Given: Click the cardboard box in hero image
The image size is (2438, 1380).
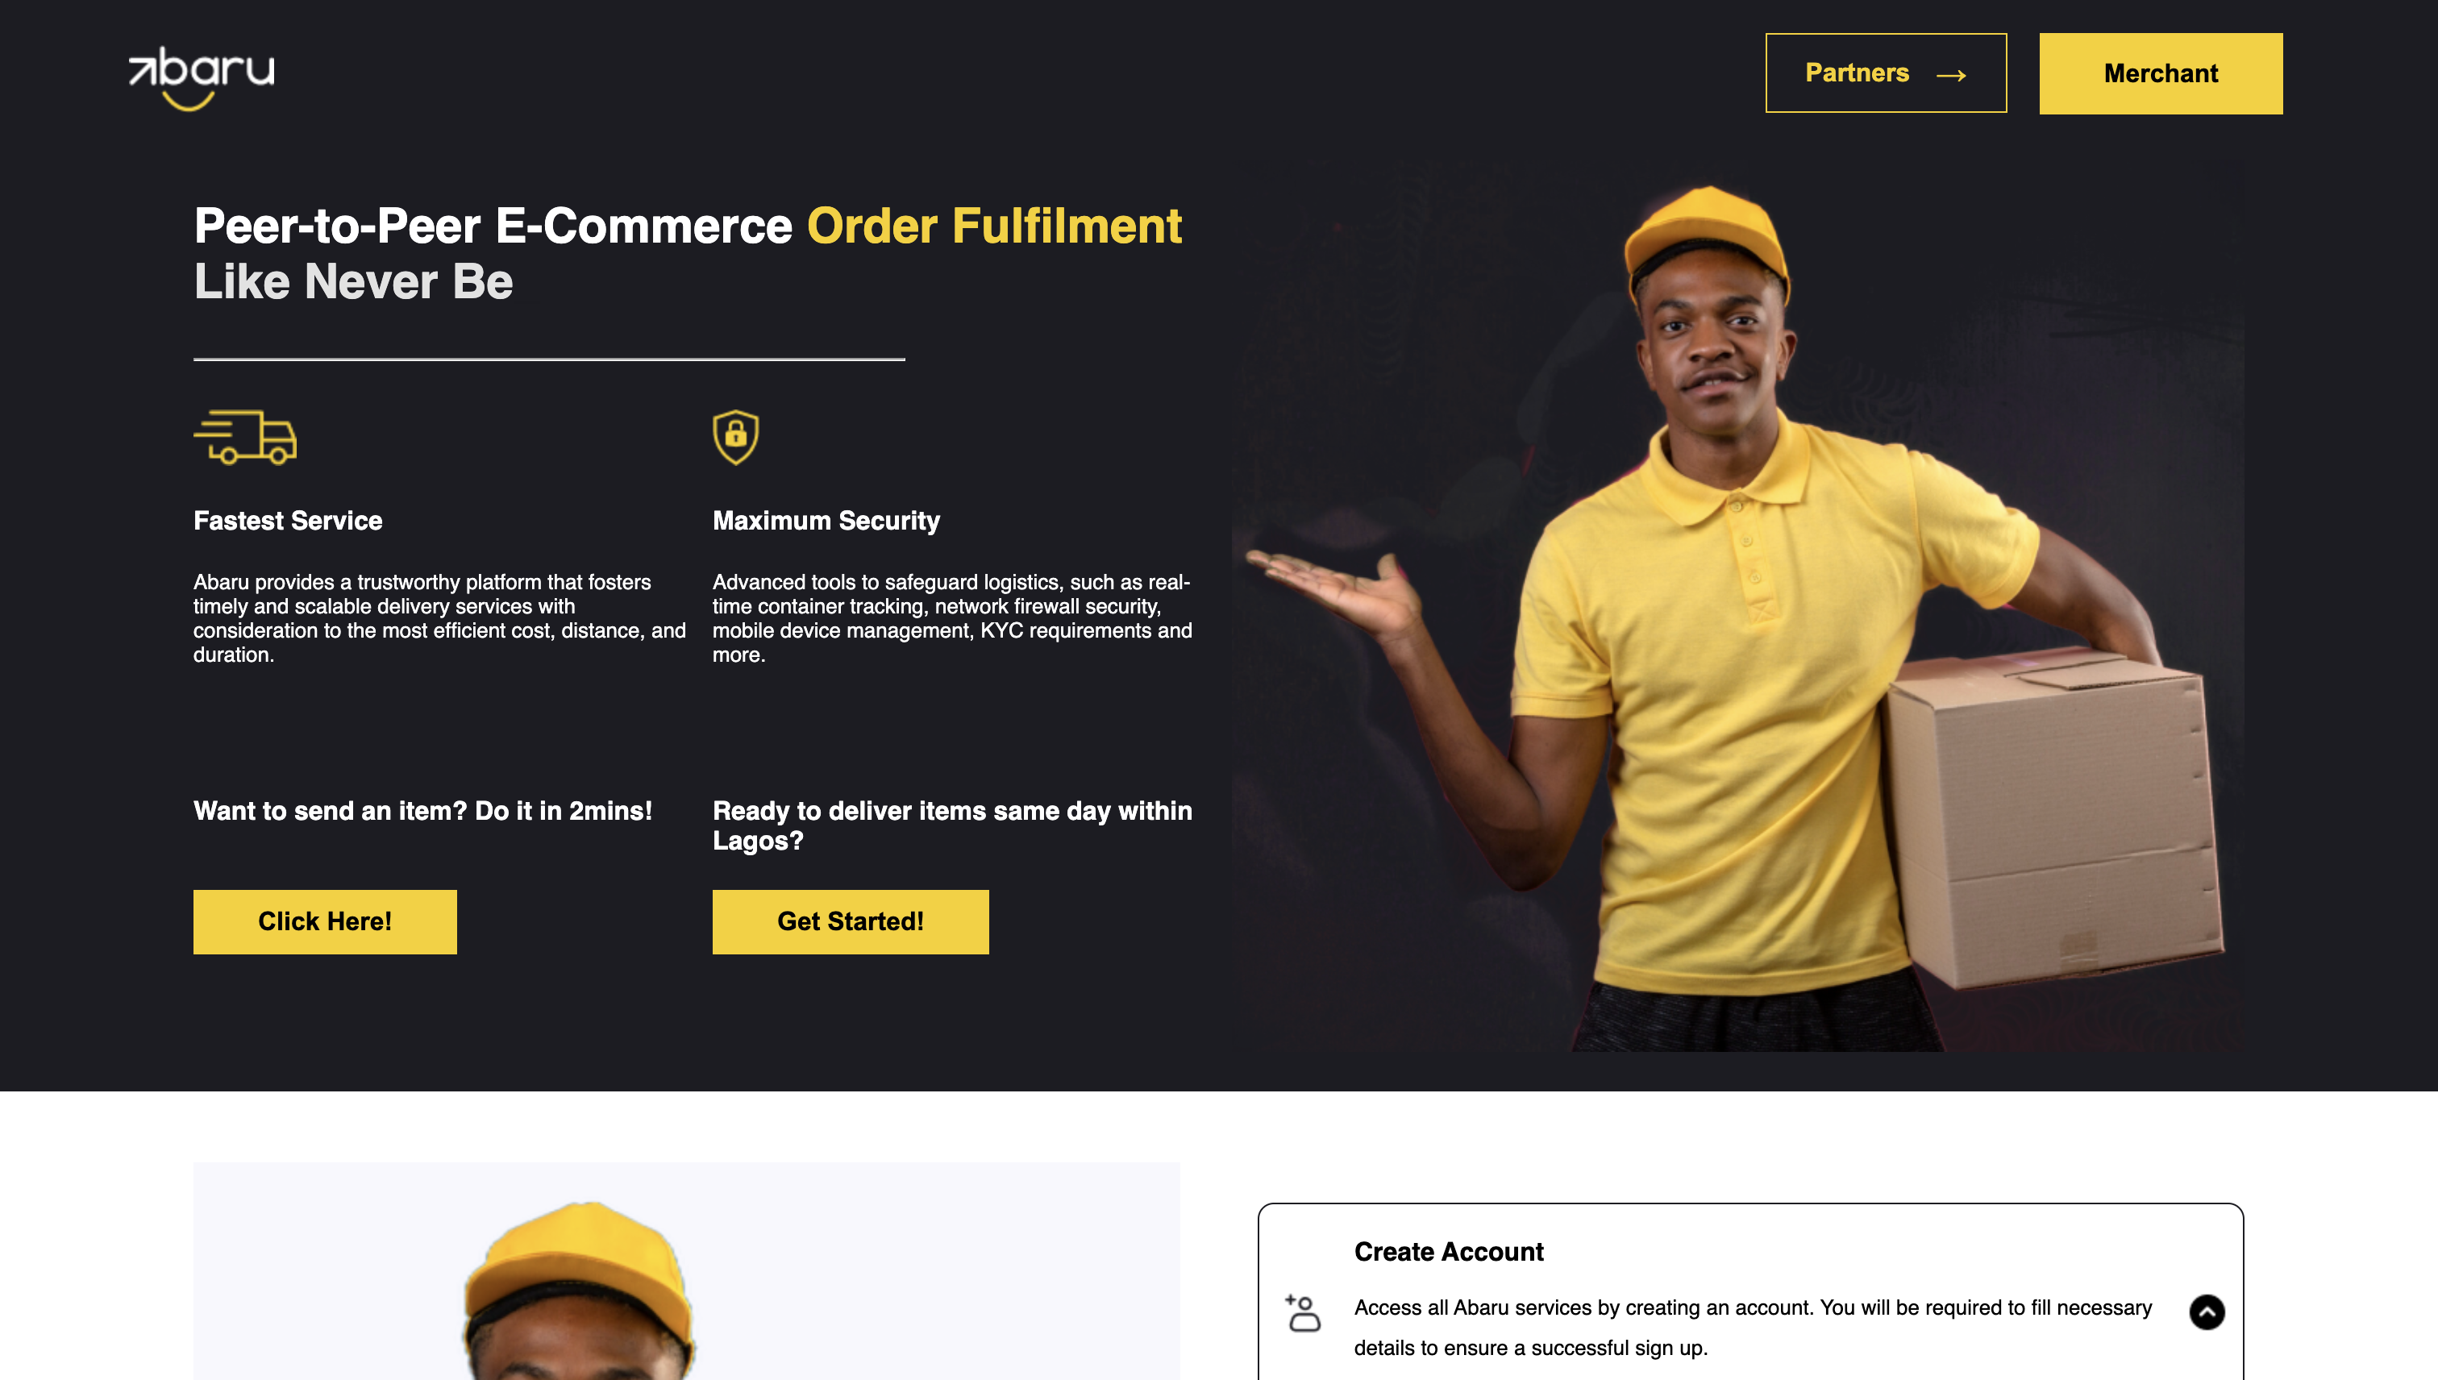Looking at the screenshot, I should pyautogui.click(x=2052, y=815).
